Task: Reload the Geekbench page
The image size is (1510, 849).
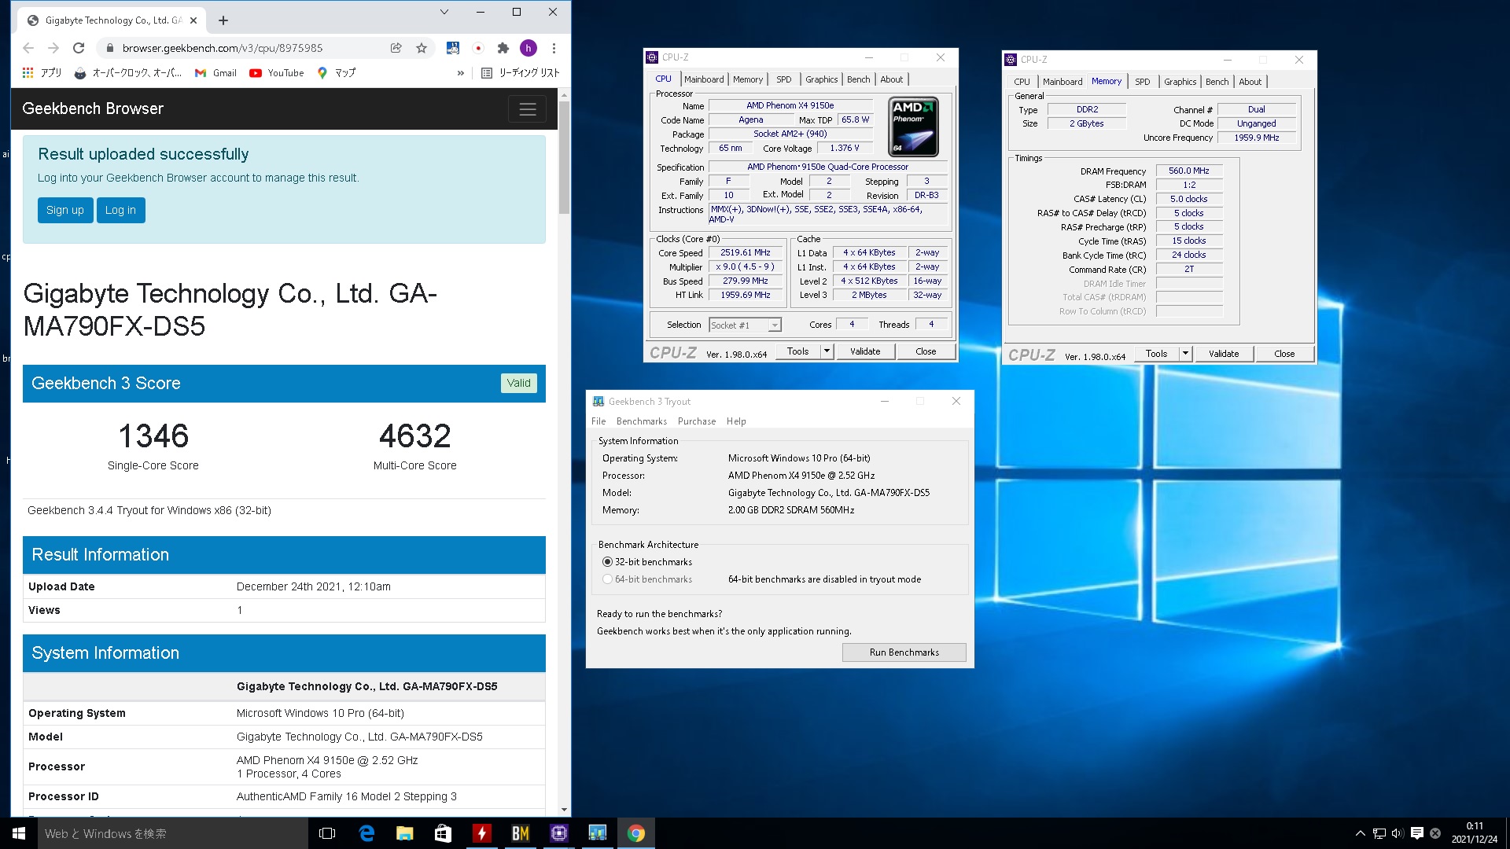Action: click(79, 48)
